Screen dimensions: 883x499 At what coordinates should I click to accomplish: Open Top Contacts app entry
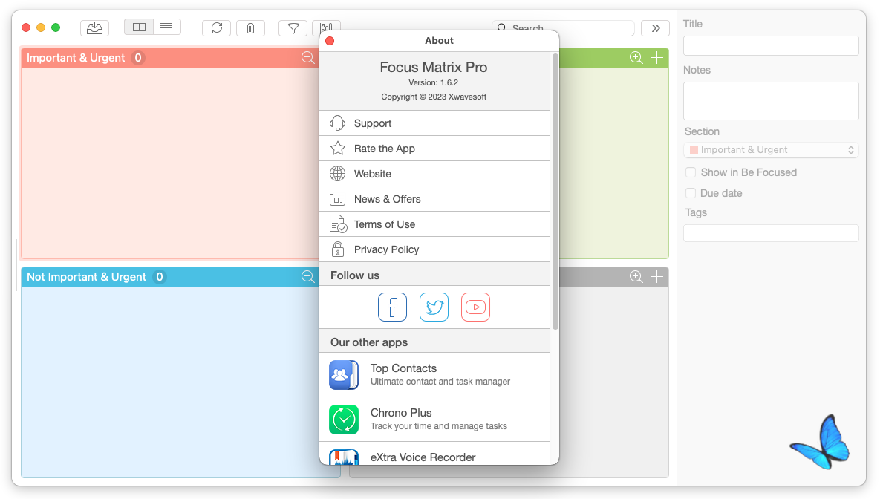(x=434, y=375)
